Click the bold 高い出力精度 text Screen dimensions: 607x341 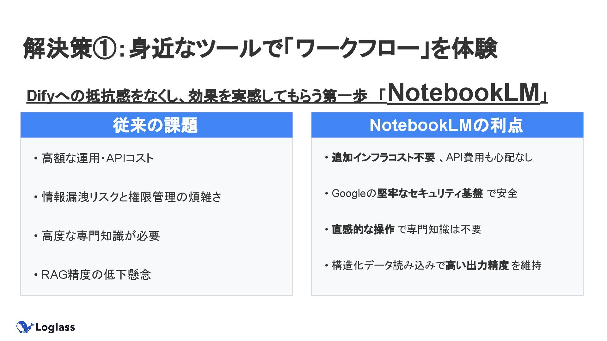[x=477, y=265]
